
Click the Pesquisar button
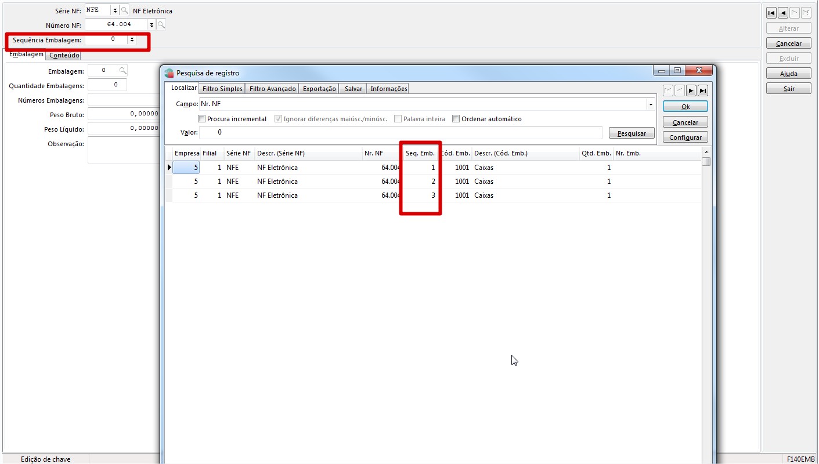(632, 133)
